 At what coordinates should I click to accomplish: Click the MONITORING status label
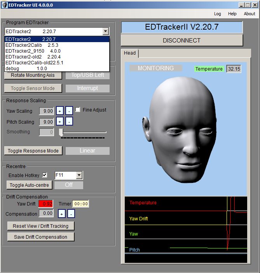(156, 68)
